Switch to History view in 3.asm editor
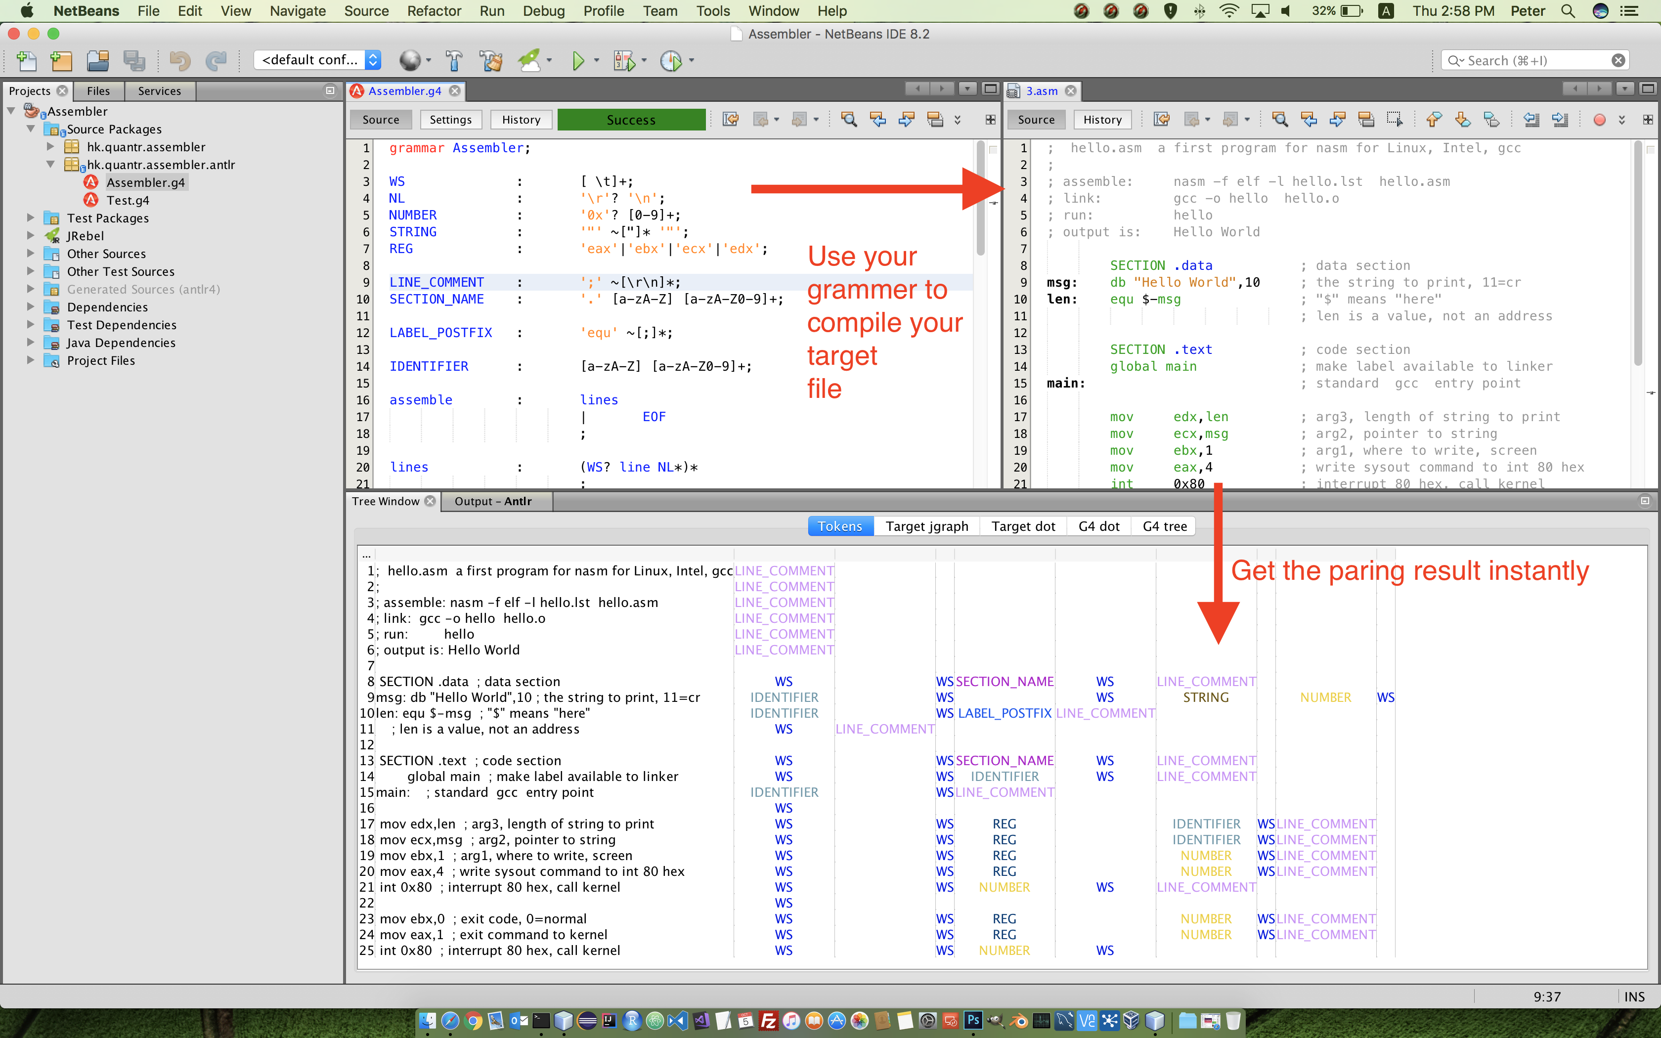The width and height of the screenshot is (1661, 1038). 1102,120
